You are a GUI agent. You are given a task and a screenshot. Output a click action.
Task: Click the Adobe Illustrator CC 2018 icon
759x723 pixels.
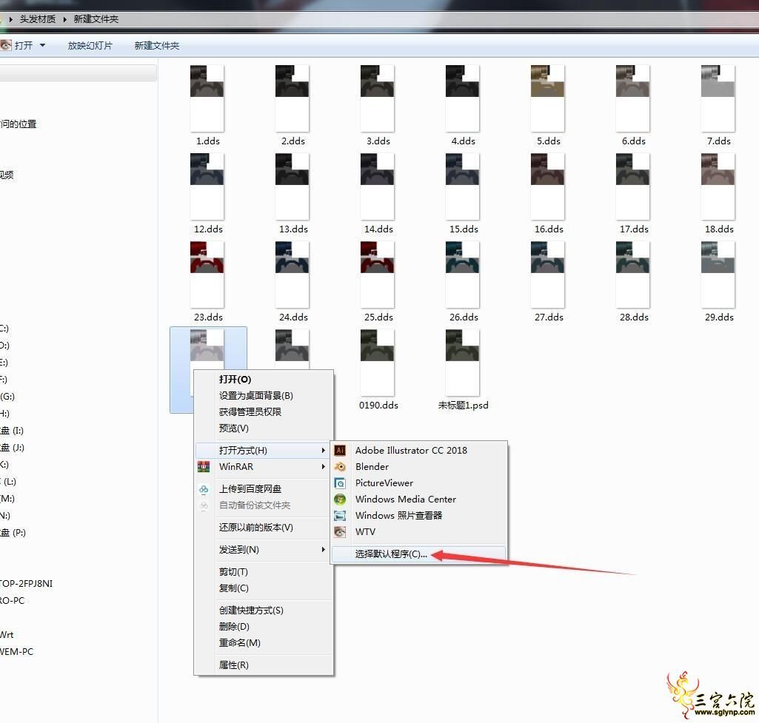(340, 450)
